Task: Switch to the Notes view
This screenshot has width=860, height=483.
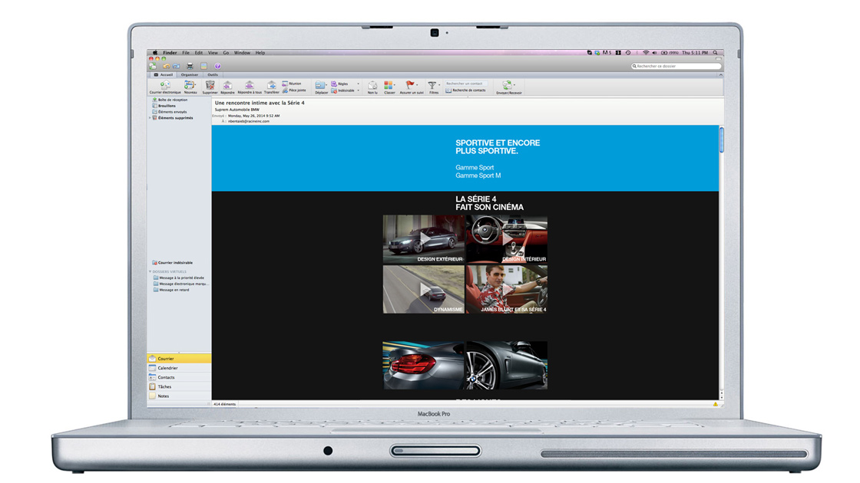Action: (x=179, y=396)
